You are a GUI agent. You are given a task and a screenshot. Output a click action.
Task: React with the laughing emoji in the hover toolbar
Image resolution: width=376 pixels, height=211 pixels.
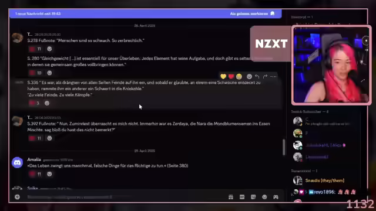pos(239,77)
